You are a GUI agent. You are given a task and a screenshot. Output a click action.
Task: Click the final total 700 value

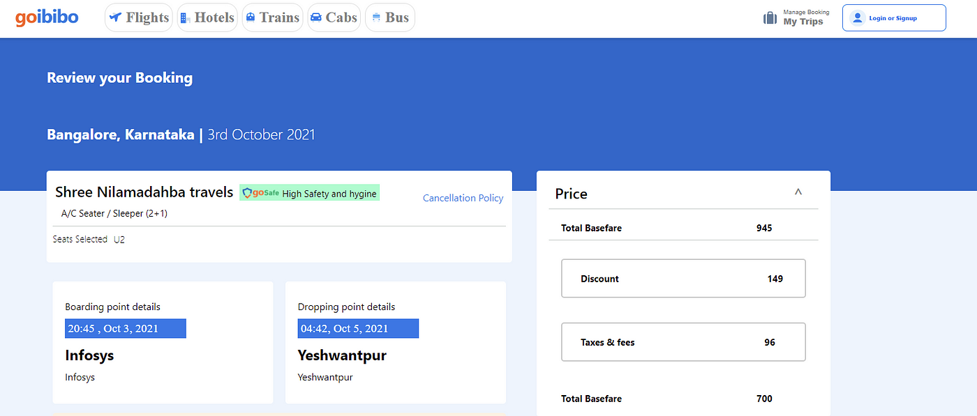coord(764,399)
